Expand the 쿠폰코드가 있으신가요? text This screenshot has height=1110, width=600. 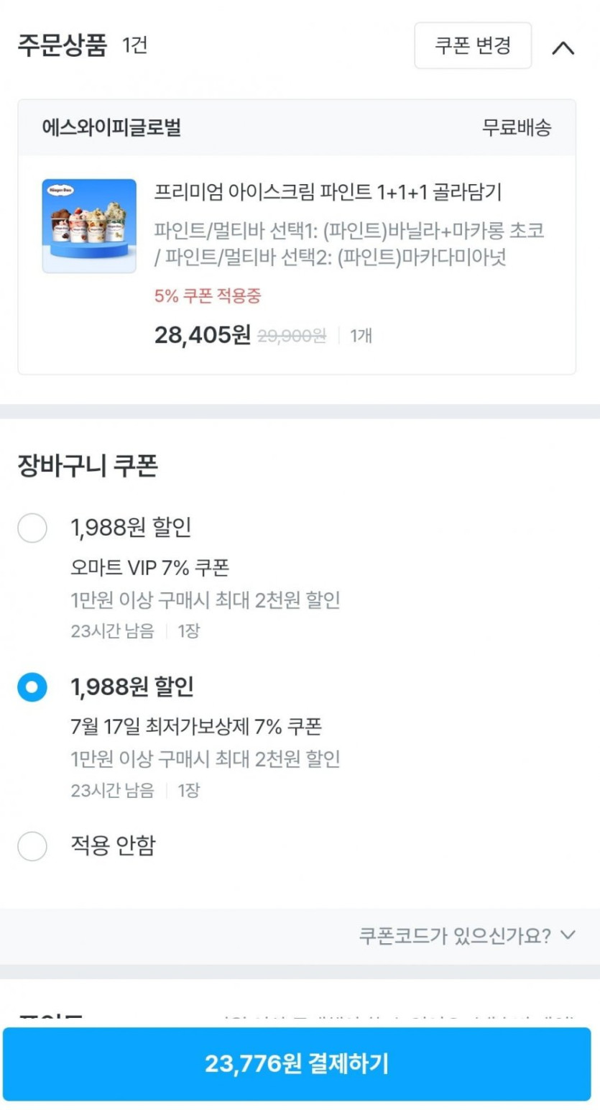[x=455, y=935]
